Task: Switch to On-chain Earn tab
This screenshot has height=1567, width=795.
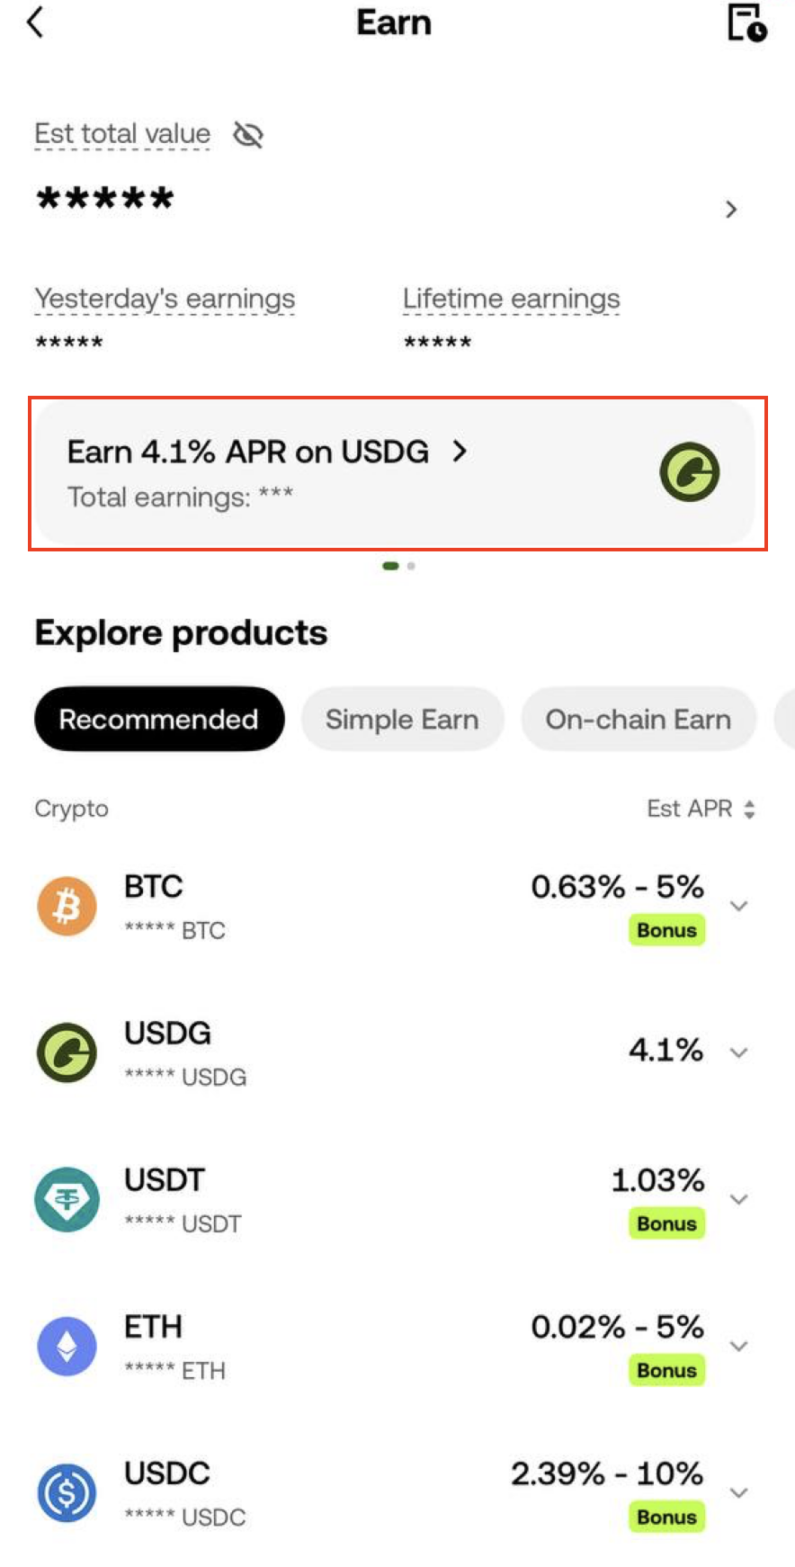Action: pyautogui.click(x=639, y=720)
